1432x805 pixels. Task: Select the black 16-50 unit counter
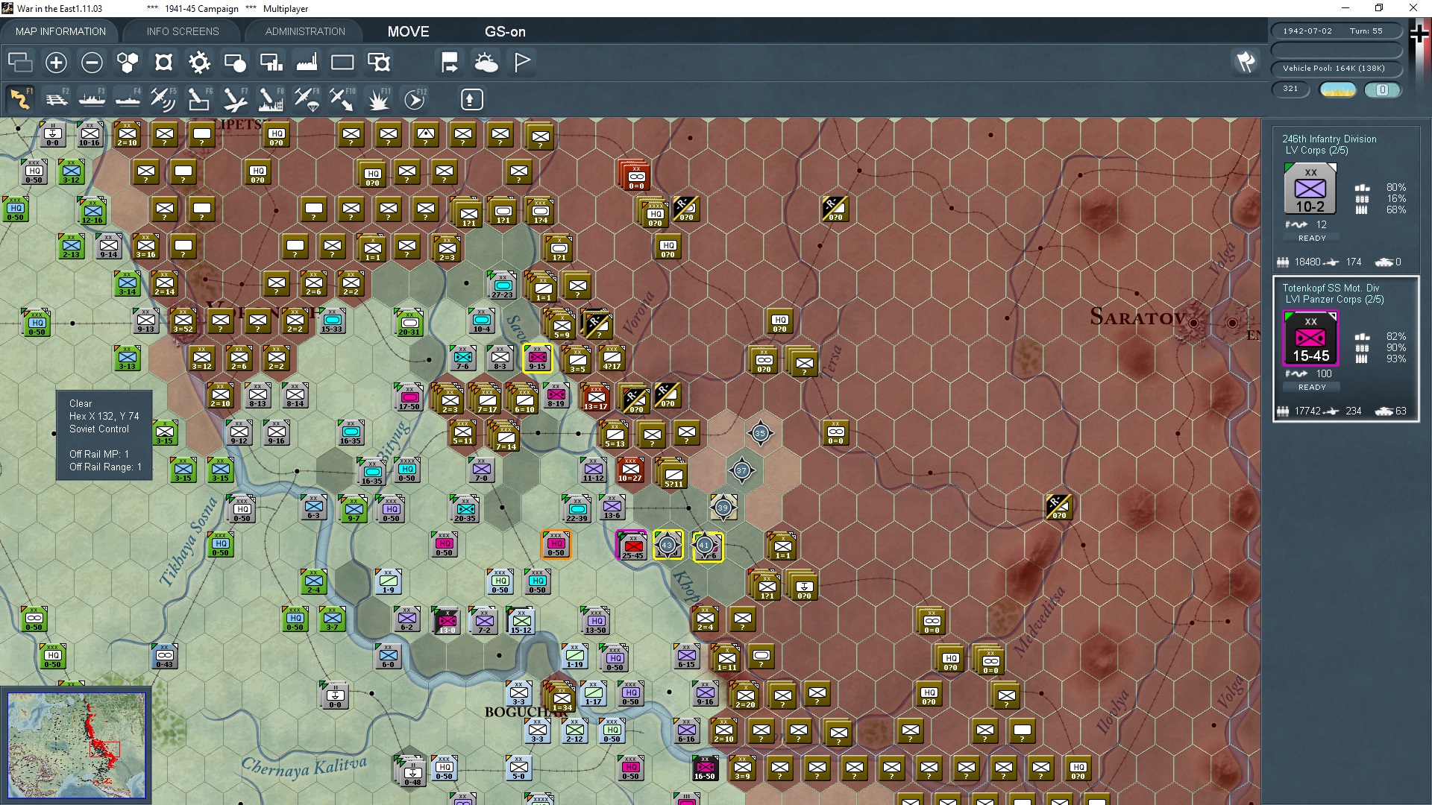point(704,768)
